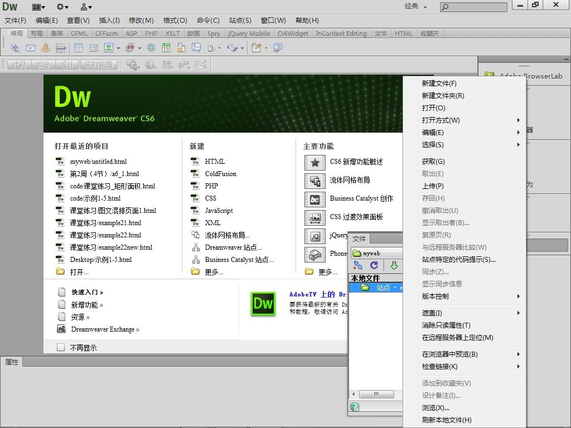
Task: Click the Server-Side Include icon
Action: click(181, 47)
